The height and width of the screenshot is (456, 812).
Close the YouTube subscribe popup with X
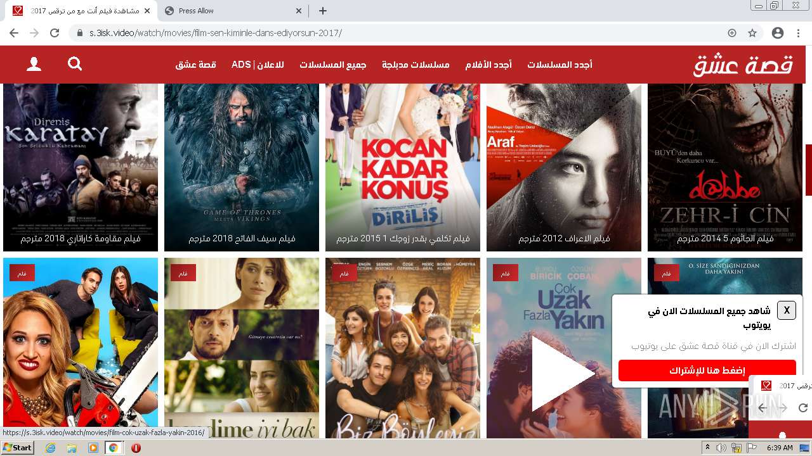point(787,310)
